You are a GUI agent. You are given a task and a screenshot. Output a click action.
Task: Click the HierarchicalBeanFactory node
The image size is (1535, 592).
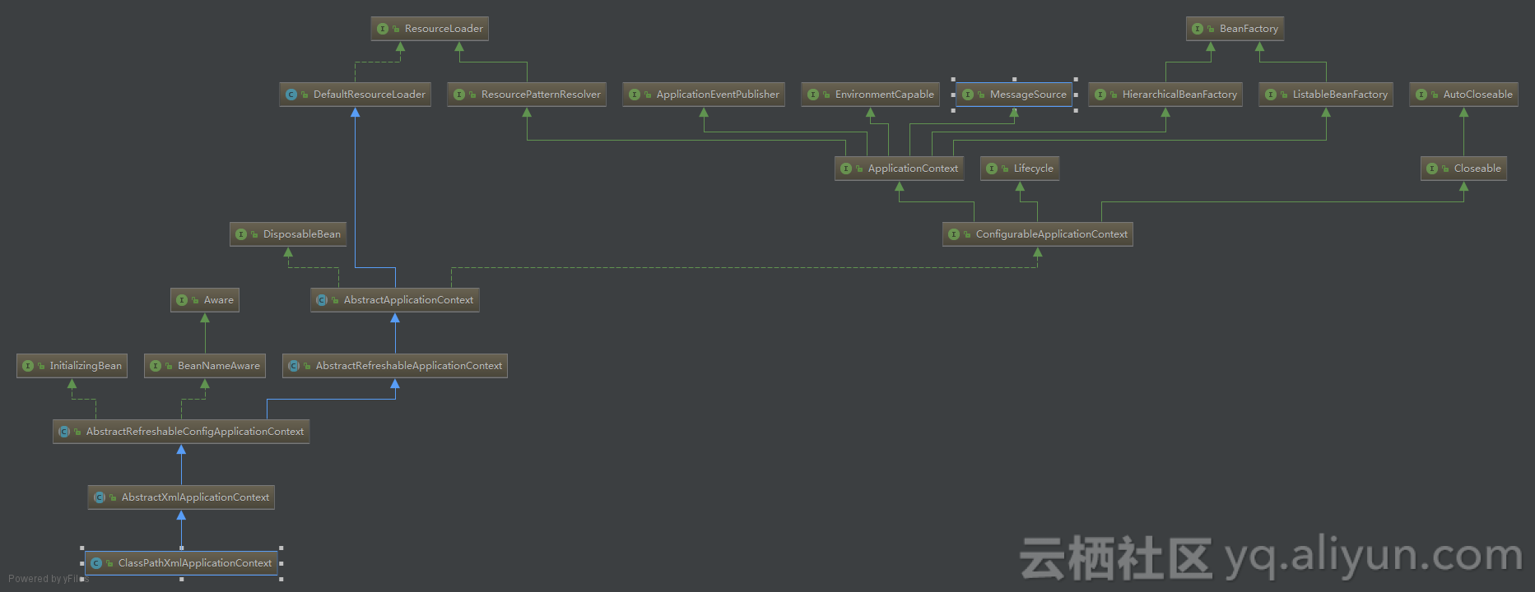tap(1165, 95)
